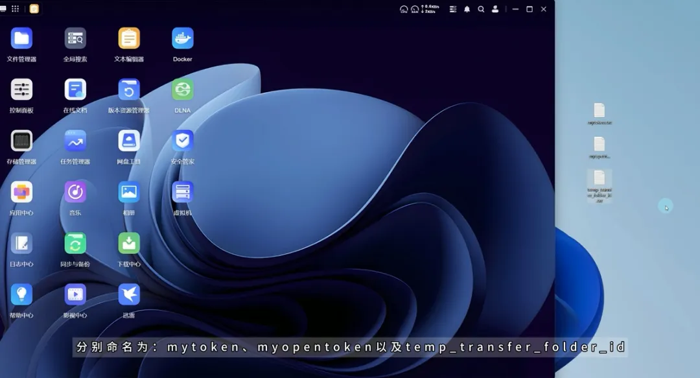Launch the Docker app
Image resolution: width=700 pixels, height=378 pixels.
[183, 39]
